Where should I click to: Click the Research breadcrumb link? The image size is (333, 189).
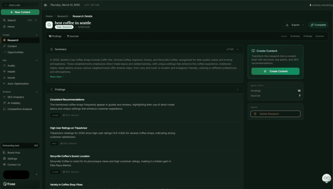[x=62, y=16]
